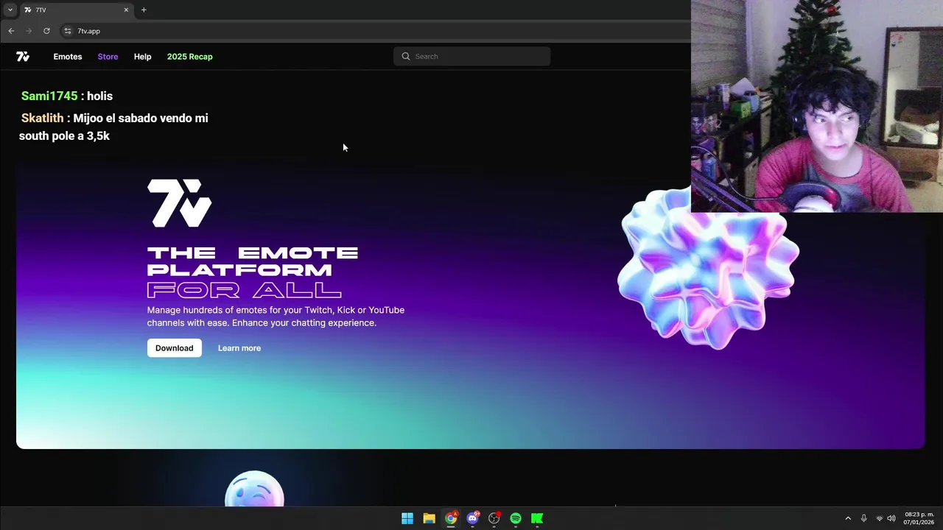The height and width of the screenshot is (530, 943).
Task: Click the Learn more link
Action: (239, 348)
